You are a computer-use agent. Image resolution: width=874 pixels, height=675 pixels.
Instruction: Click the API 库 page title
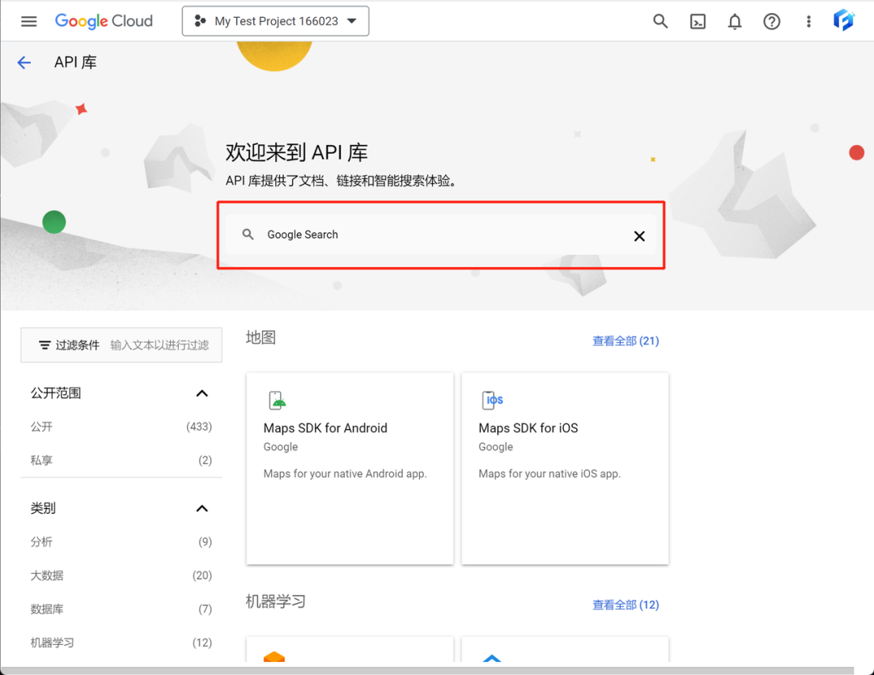[75, 62]
